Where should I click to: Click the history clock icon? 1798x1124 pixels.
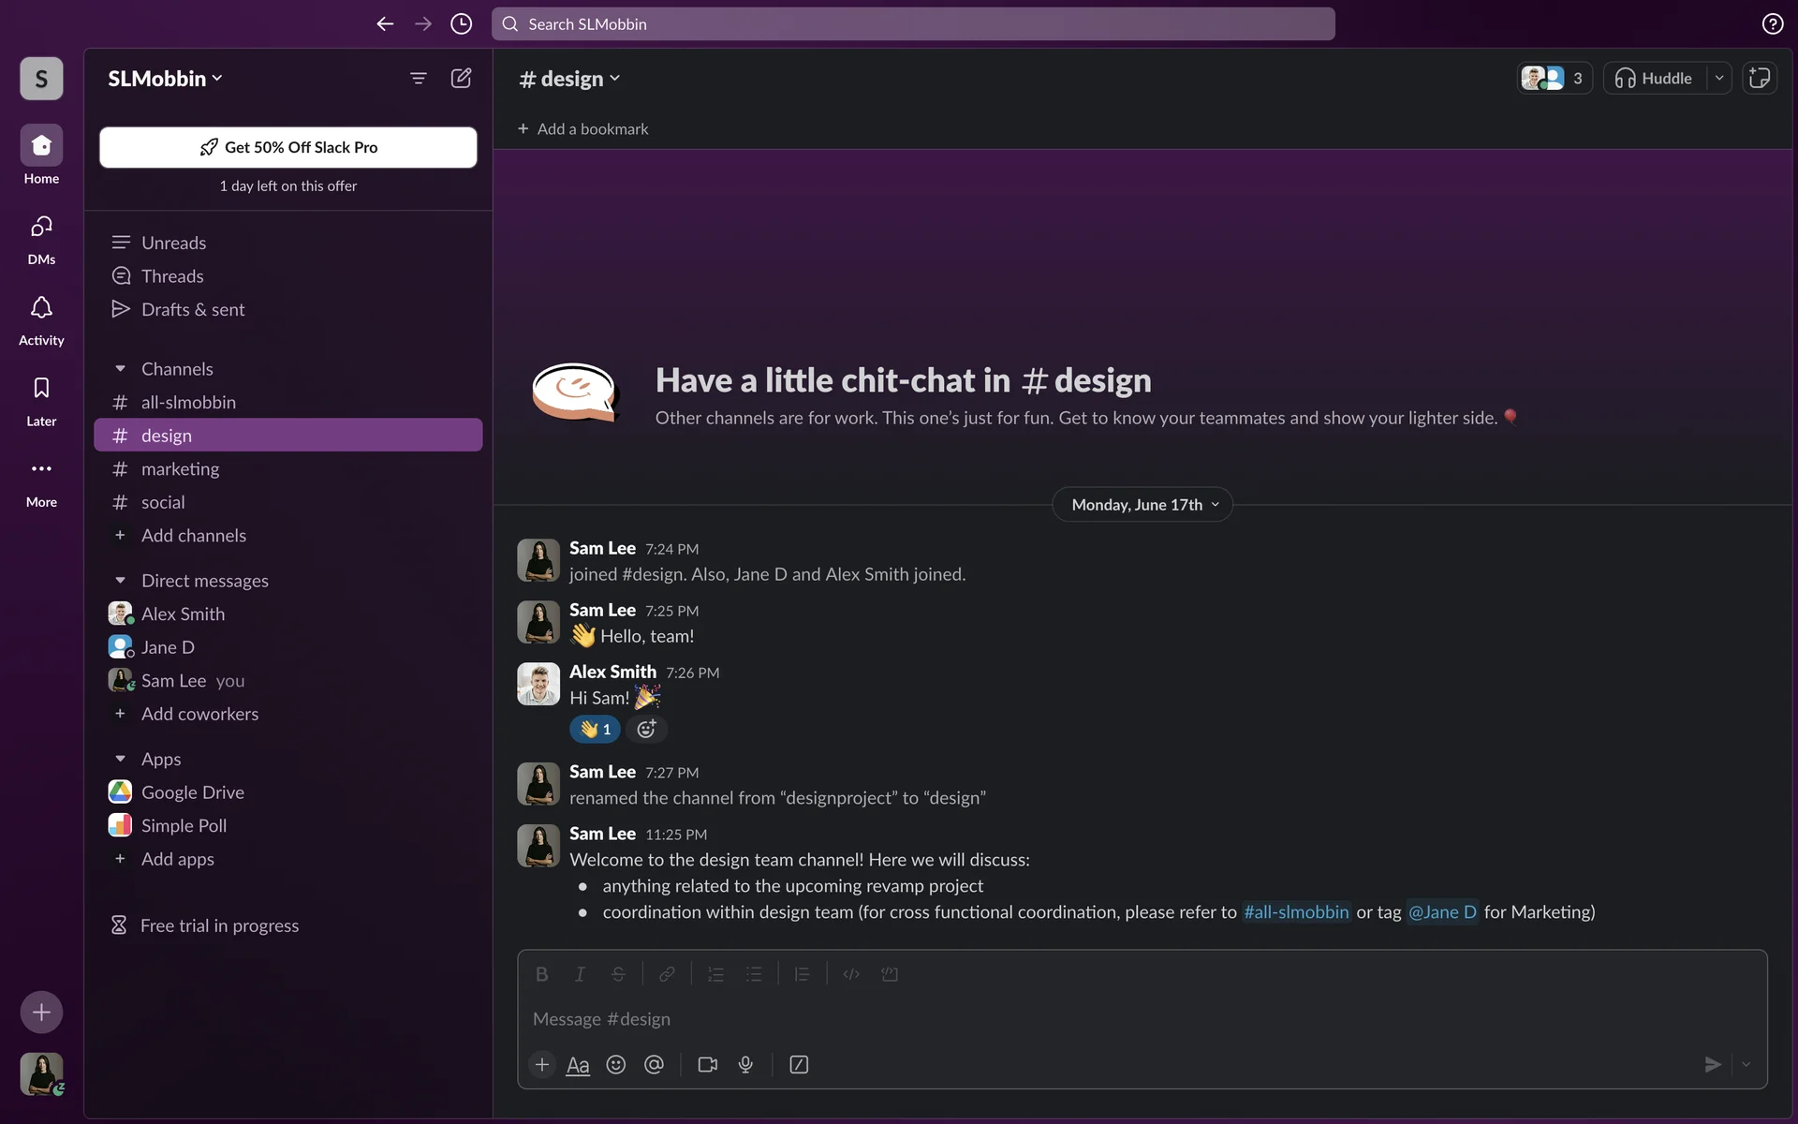pyautogui.click(x=461, y=23)
